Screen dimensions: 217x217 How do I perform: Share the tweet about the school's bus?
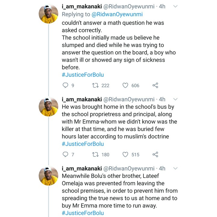coord(155,154)
